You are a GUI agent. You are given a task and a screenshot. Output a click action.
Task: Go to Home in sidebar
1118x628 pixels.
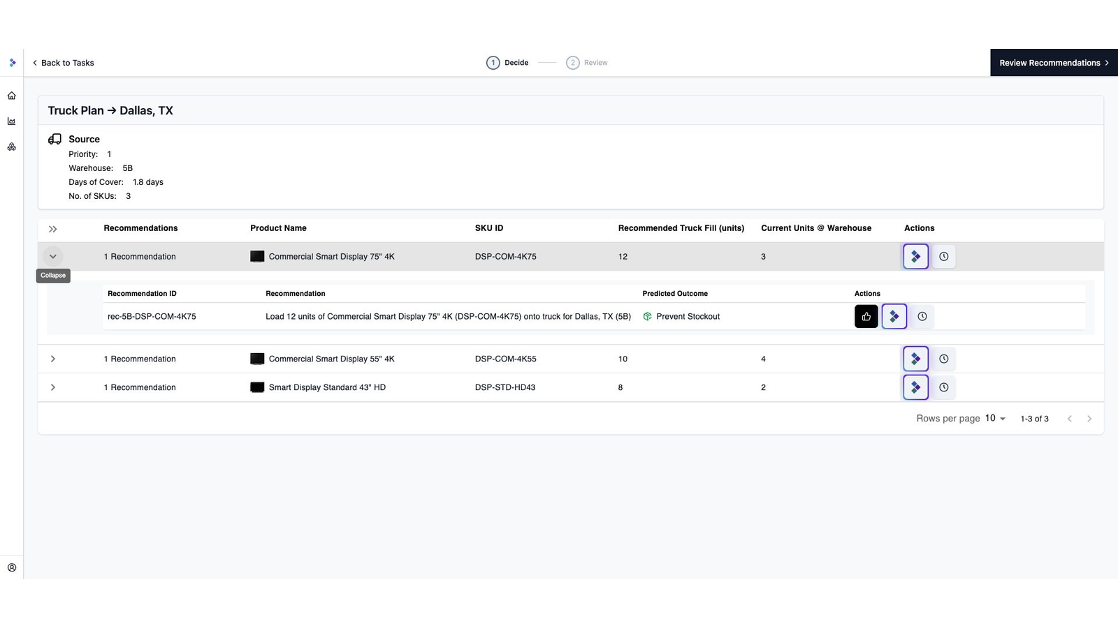[12, 96]
